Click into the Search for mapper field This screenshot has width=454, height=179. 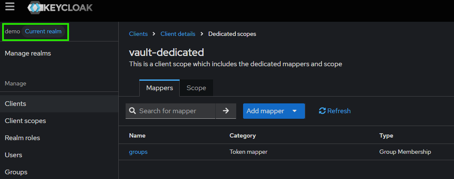point(176,111)
